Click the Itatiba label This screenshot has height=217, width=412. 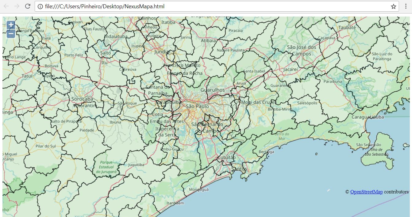[168, 22]
